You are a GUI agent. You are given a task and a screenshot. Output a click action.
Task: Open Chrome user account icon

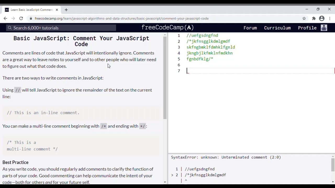[x=322, y=19]
